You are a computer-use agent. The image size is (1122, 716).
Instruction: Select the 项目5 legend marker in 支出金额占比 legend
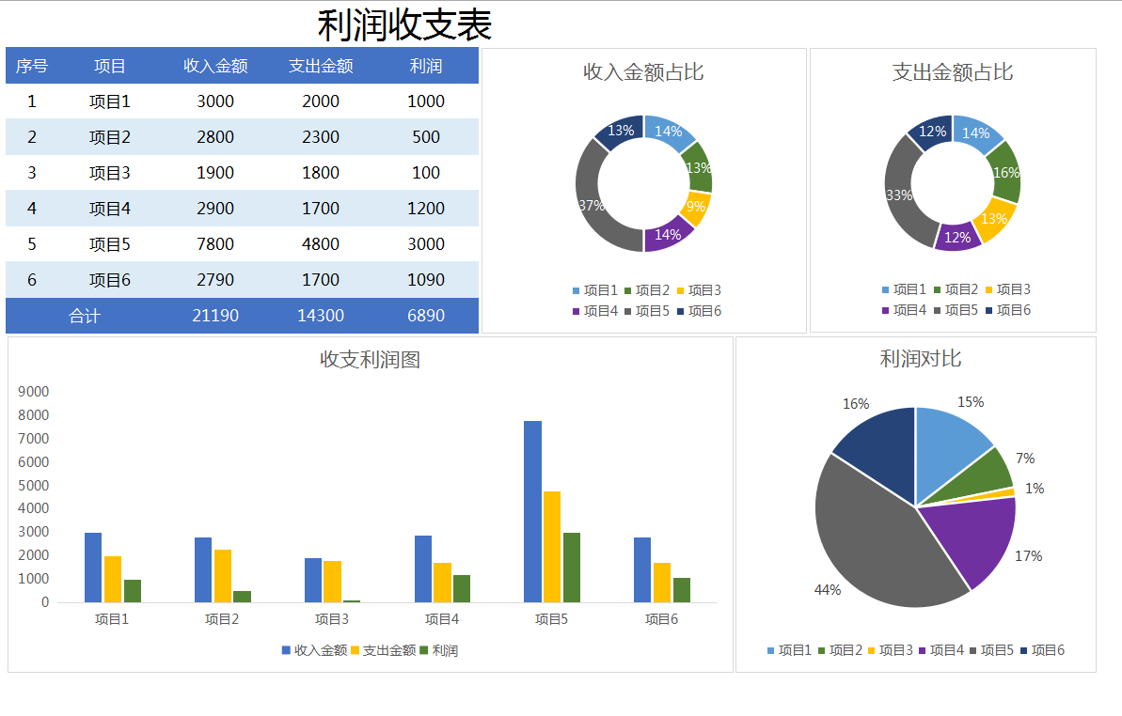click(939, 309)
